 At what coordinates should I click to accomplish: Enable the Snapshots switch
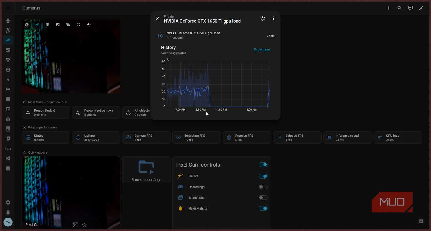pyautogui.click(x=263, y=198)
